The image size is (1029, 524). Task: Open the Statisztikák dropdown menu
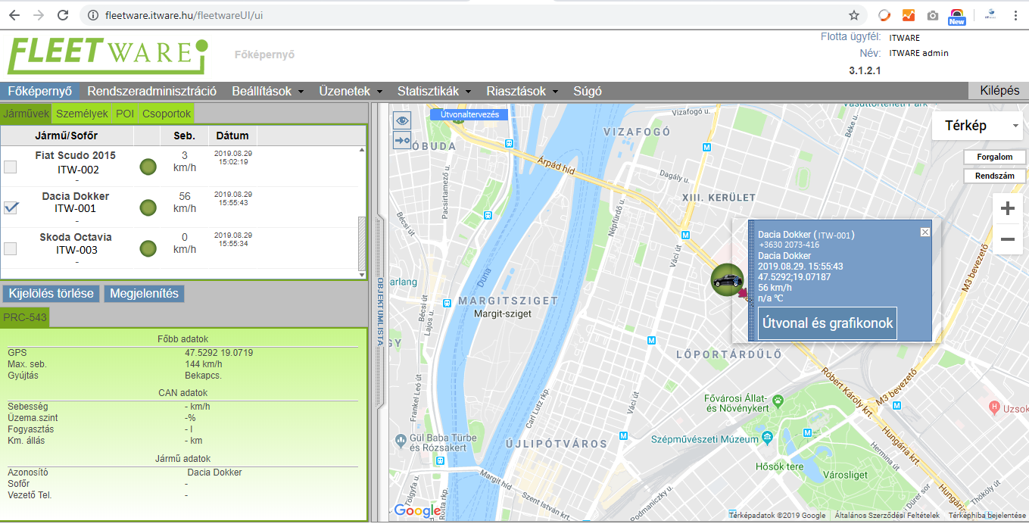pos(434,91)
